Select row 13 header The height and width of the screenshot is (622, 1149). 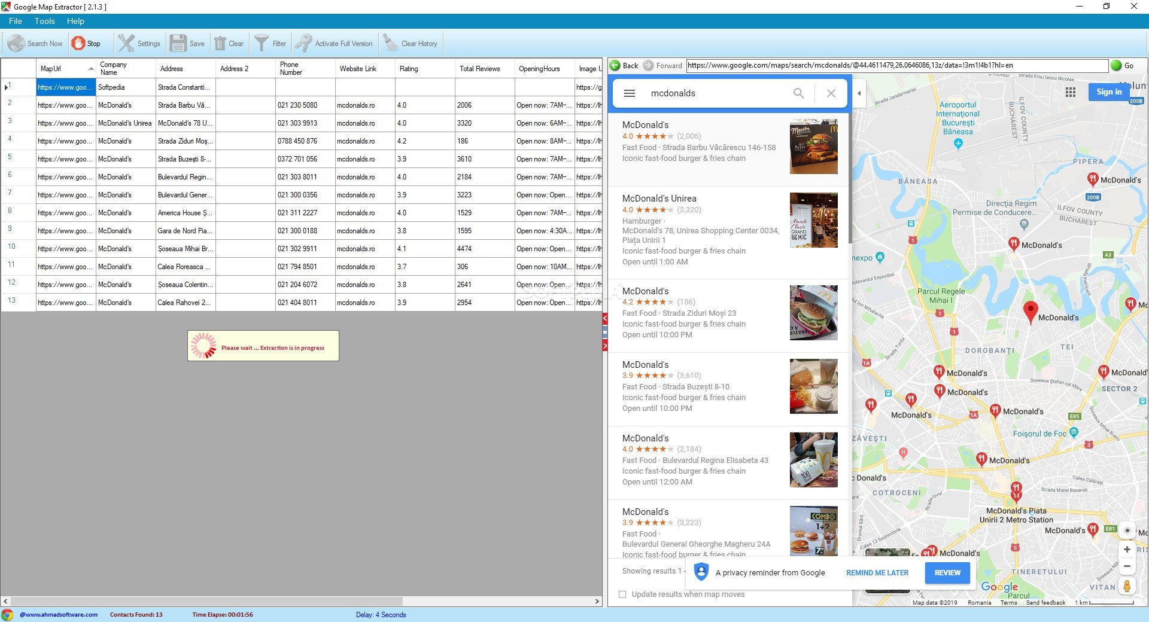click(x=18, y=303)
